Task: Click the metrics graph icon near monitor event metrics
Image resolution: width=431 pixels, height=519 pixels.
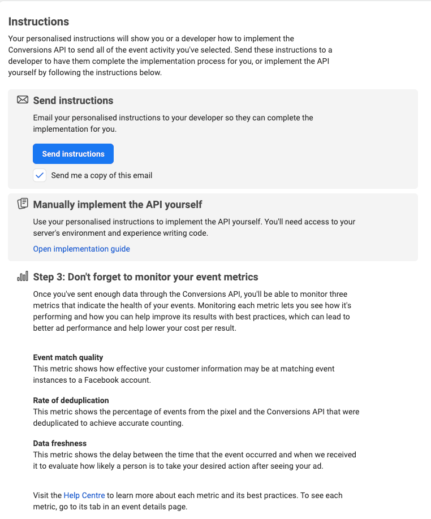Action: tap(22, 276)
